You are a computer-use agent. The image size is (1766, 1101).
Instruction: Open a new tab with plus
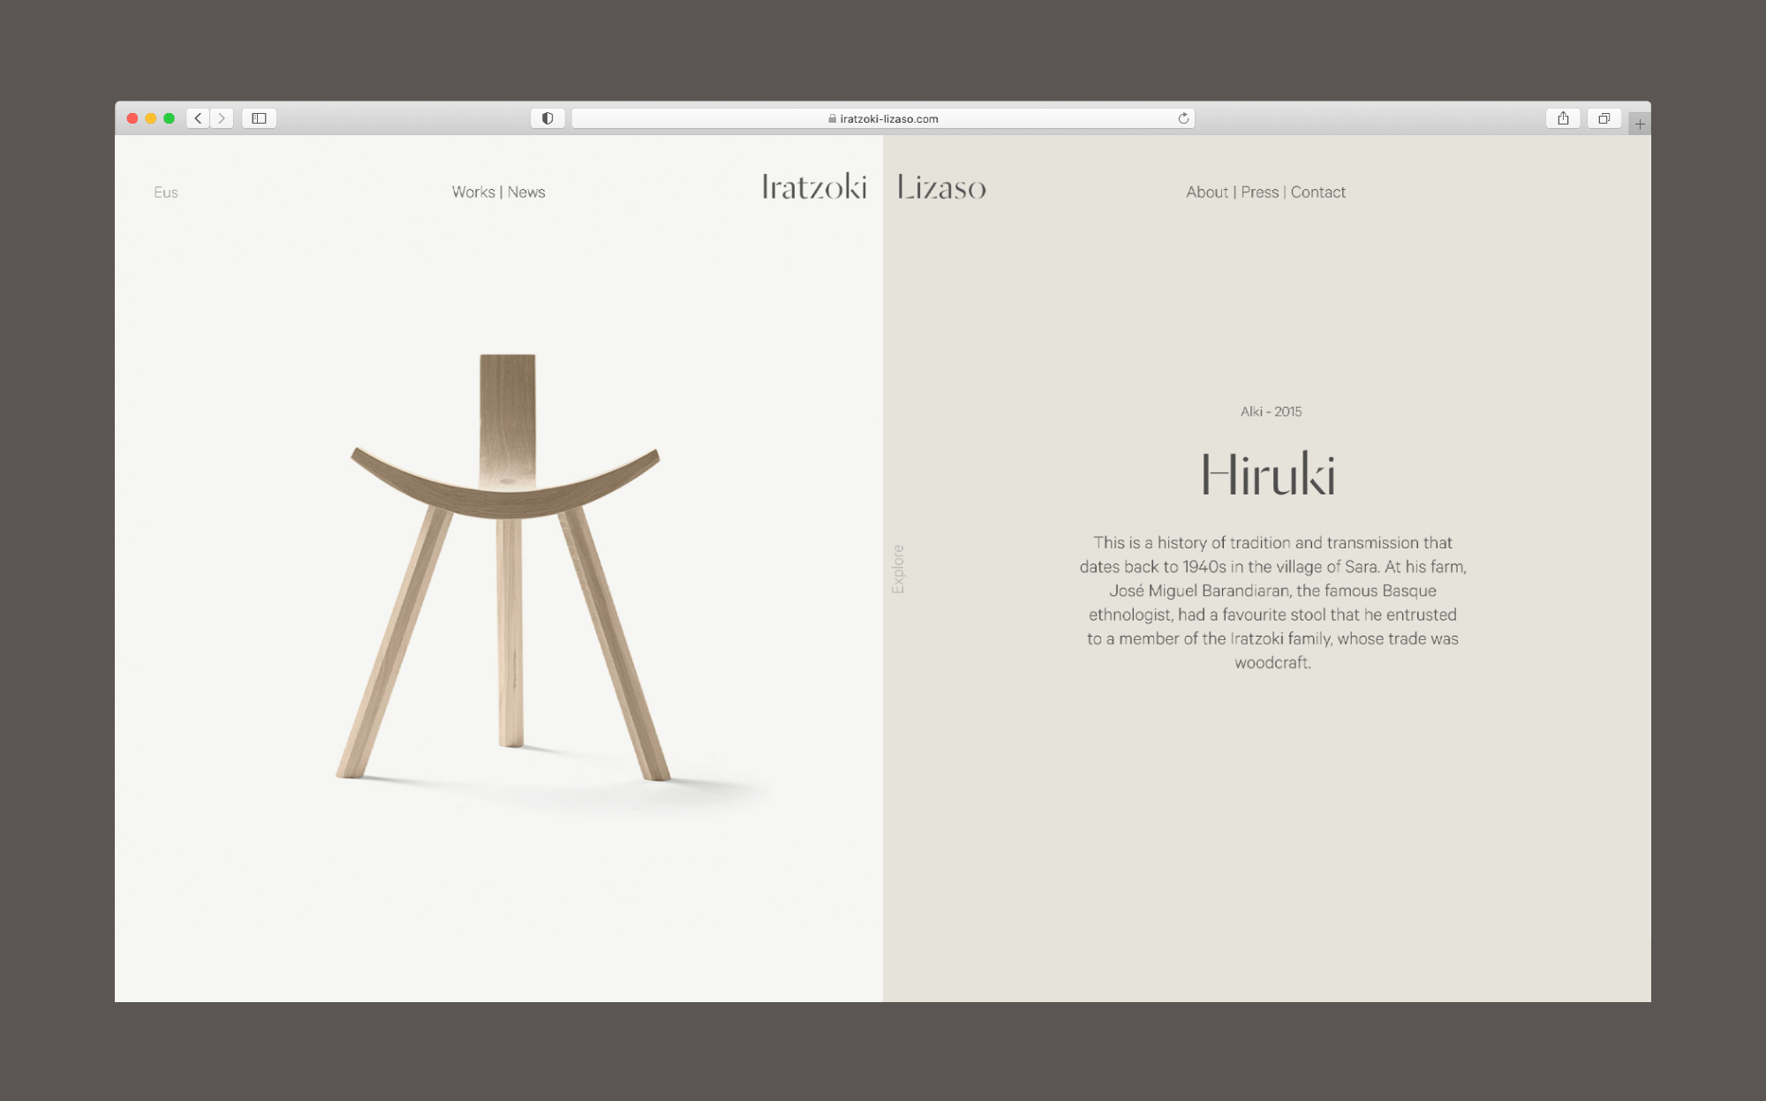pyautogui.click(x=1640, y=124)
